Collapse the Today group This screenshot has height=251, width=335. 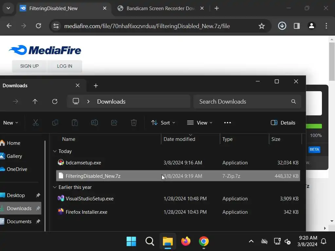[x=55, y=151]
